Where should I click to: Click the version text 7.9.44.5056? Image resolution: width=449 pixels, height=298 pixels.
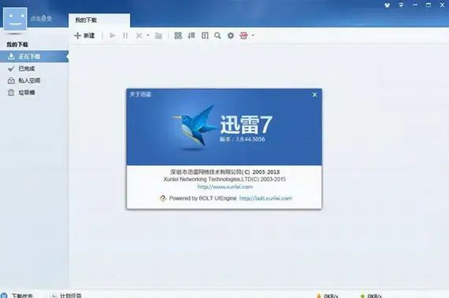point(250,139)
